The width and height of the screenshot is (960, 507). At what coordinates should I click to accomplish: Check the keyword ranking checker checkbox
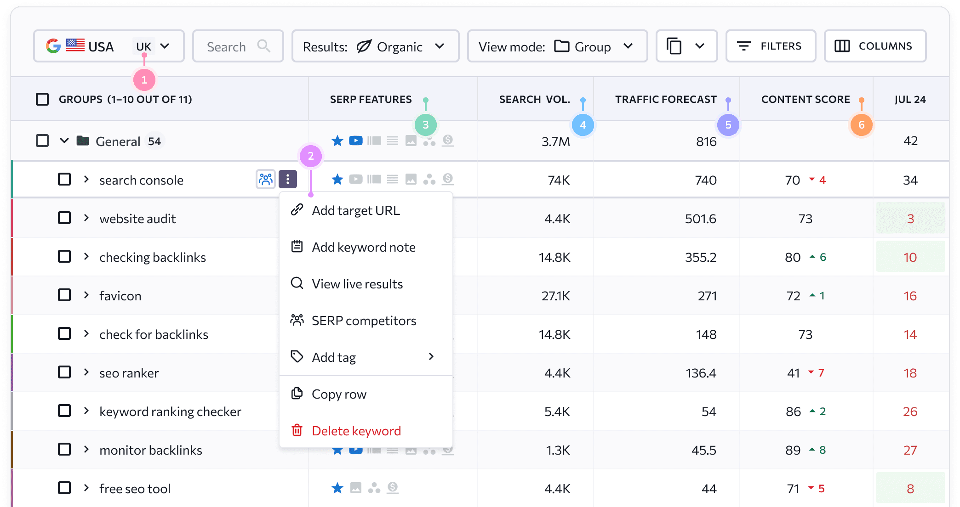pyautogui.click(x=64, y=411)
